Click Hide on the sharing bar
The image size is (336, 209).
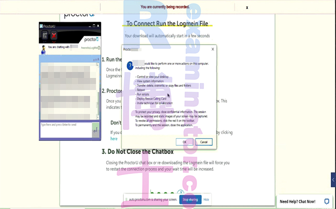click(x=206, y=199)
